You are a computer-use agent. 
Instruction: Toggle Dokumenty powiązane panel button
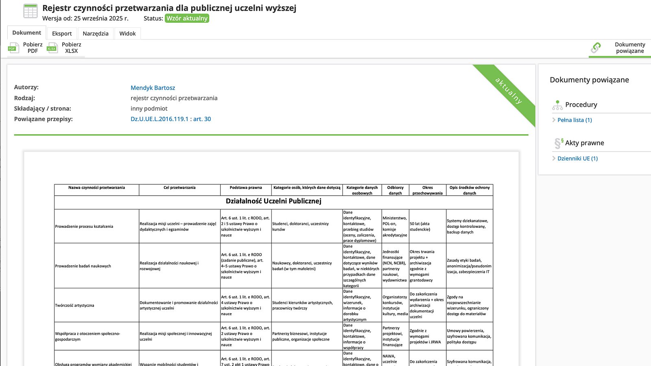(x=629, y=48)
